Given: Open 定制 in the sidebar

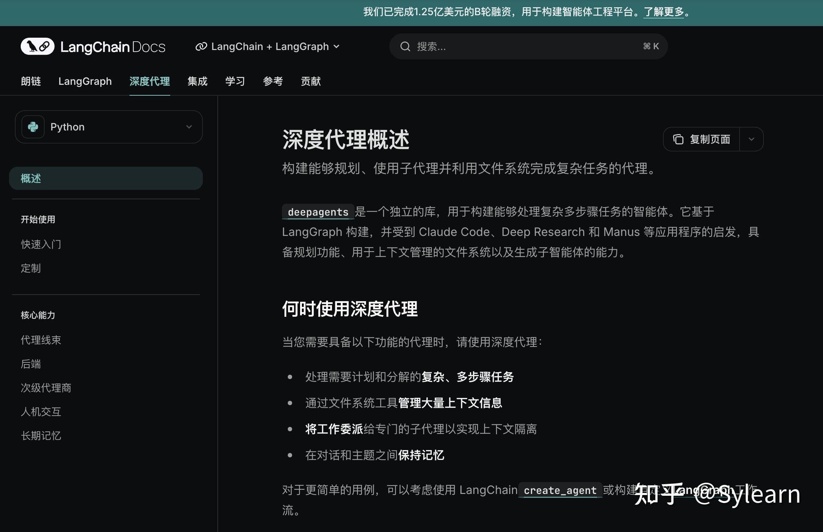Looking at the screenshot, I should (x=31, y=268).
